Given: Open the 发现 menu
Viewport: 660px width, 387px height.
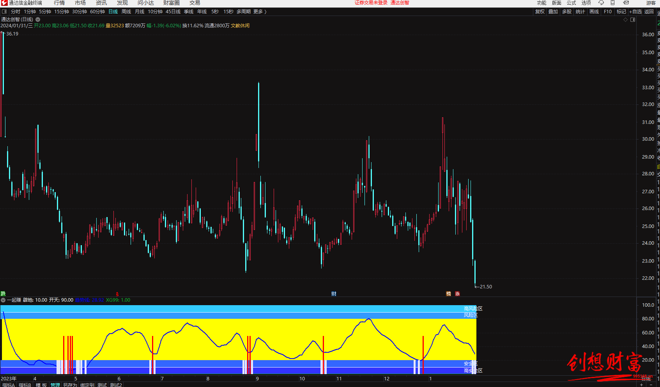Looking at the screenshot, I should pyautogui.click(x=122, y=3).
